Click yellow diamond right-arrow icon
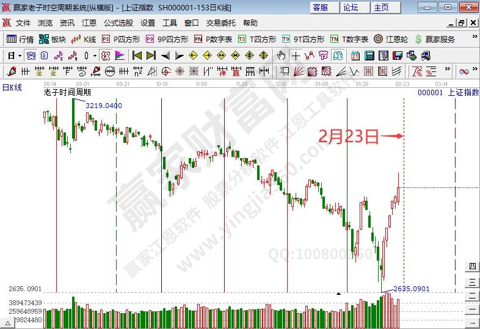Screen dimensions: 480x329 [207, 56]
